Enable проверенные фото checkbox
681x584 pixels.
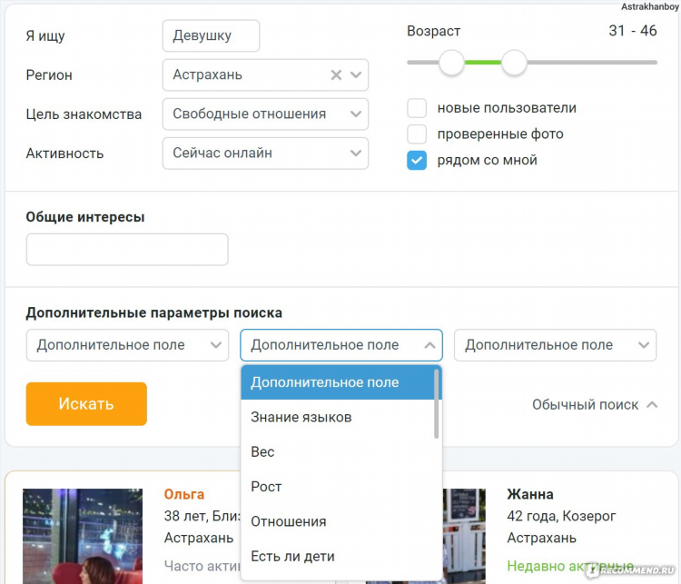pos(417,134)
